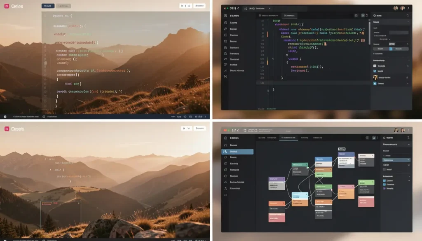Image resolution: width=422 pixels, height=241 pixels.
Task: Click the second user avatar in the node graph window
Action: (403, 130)
